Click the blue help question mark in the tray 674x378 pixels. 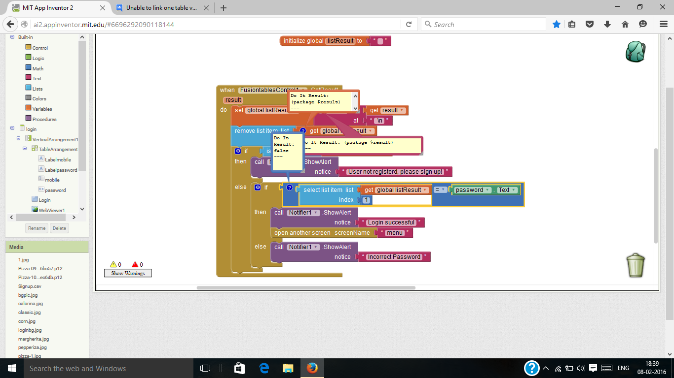pos(531,368)
